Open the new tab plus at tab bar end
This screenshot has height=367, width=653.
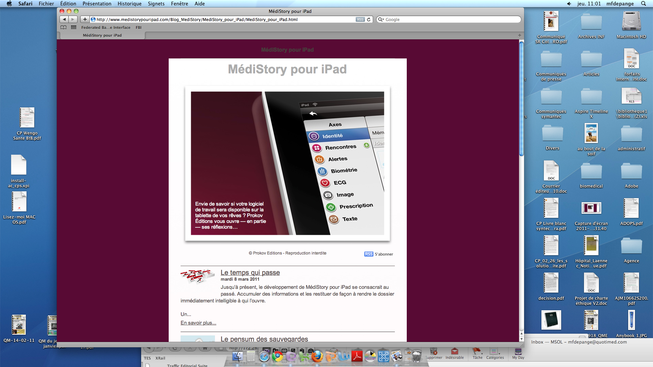pyautogui.click(x=519, y=35)
